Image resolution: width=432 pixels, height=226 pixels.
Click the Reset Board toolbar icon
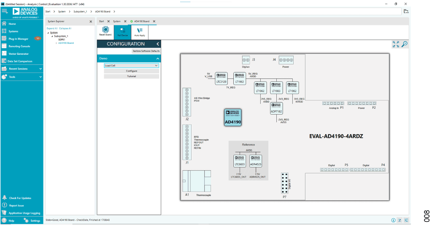click(105, 32)
